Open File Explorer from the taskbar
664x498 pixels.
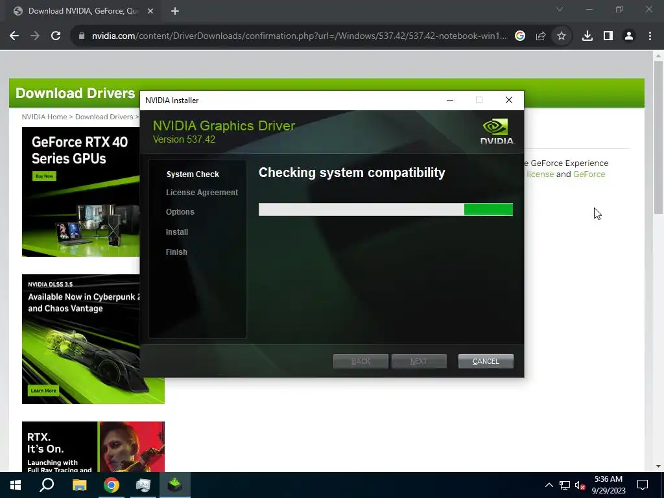[x=79, y=485]
